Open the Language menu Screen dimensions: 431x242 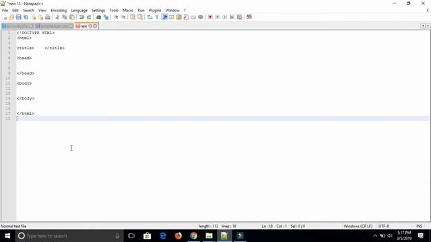click(79, 11)
